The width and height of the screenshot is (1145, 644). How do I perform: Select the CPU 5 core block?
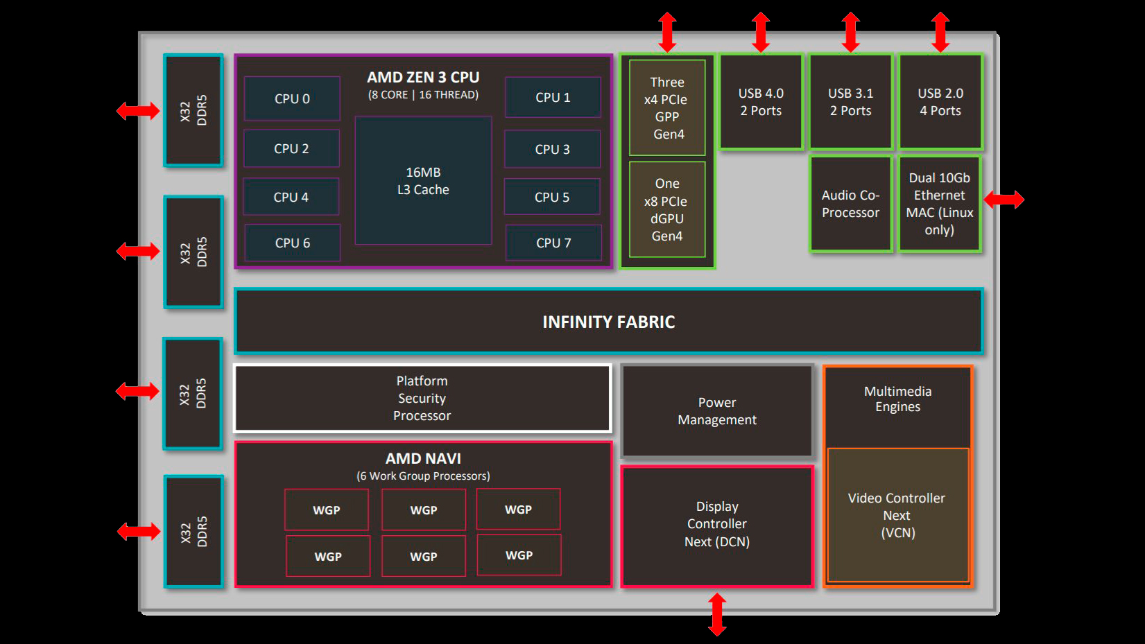[x=551, y=198]
